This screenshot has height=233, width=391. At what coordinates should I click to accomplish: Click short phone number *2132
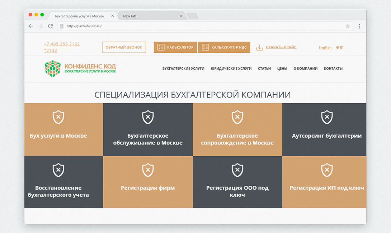pyautogui.click(x=50, y=50)
